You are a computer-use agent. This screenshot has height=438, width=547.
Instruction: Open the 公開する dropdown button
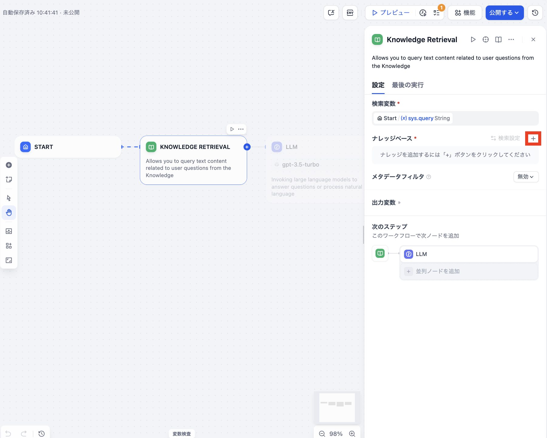coord(504,13)
